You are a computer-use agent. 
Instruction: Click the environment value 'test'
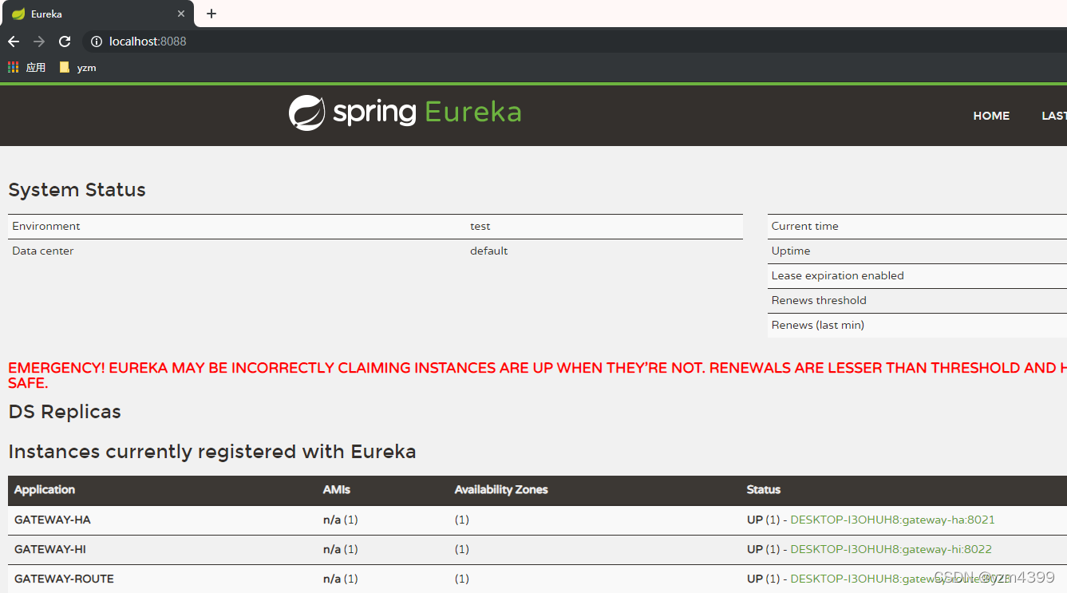(x=480, y=226)
